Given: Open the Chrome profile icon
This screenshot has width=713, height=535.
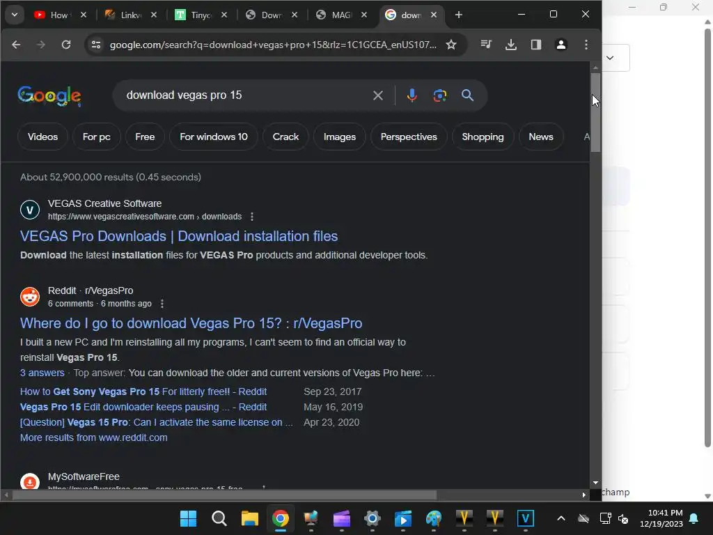Looking at the screenshot, I should [x=561, y=45].
